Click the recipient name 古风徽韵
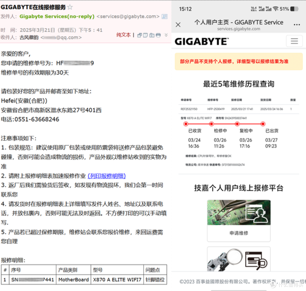Viewport: 306px width, 291px height. 29,37
